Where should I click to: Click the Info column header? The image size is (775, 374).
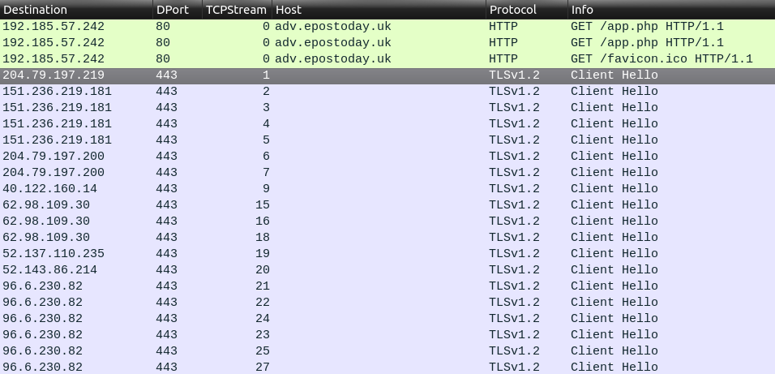pyautogui.click(x=582, y=10)
